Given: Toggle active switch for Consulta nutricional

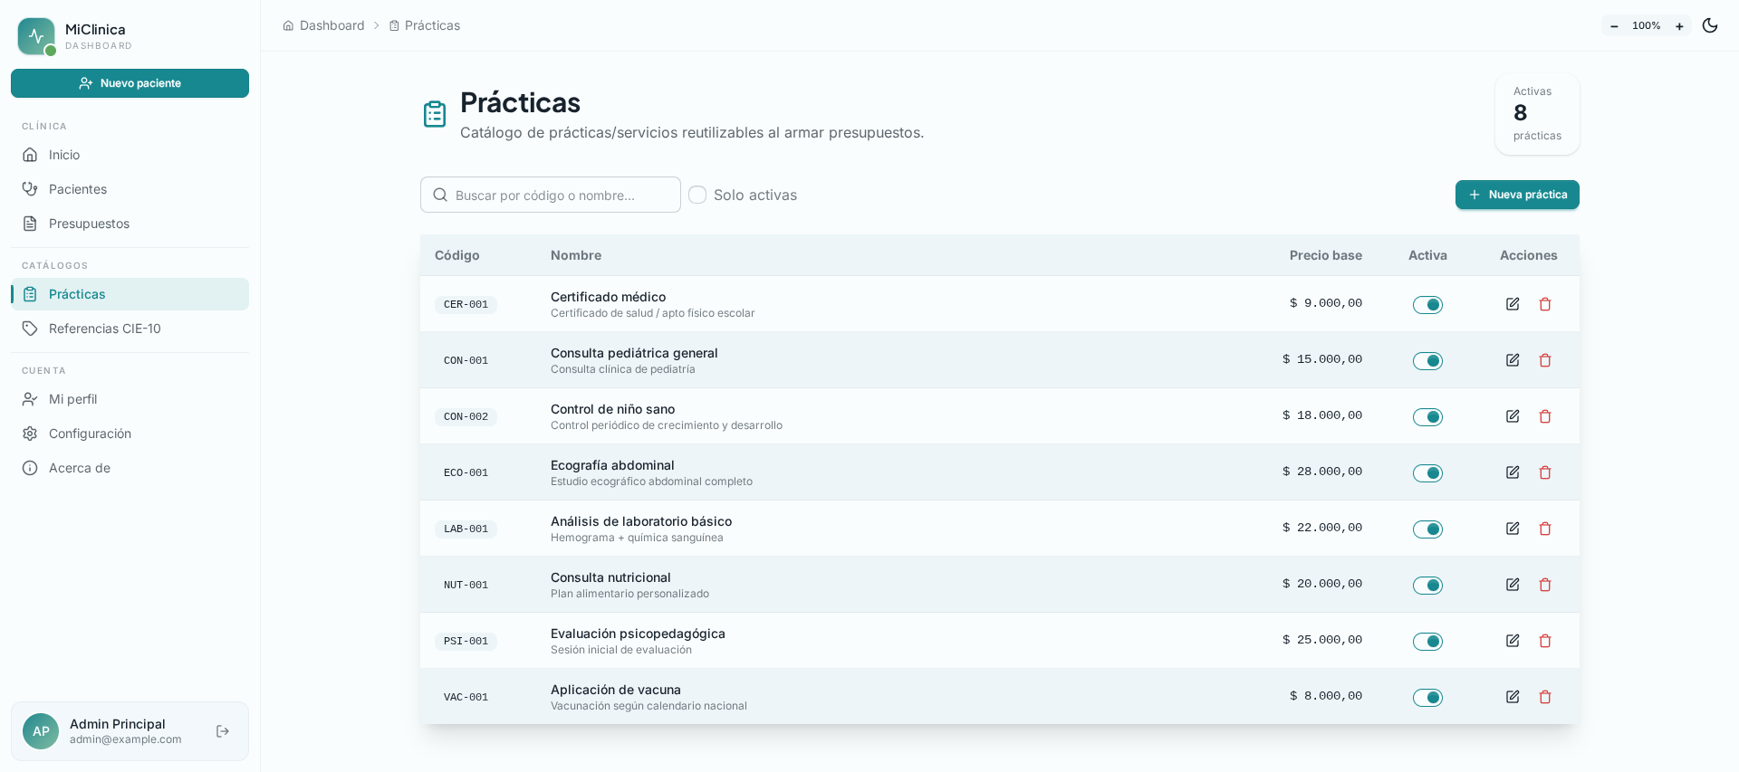Looking at the screenshot, I should click(1427, 586).
